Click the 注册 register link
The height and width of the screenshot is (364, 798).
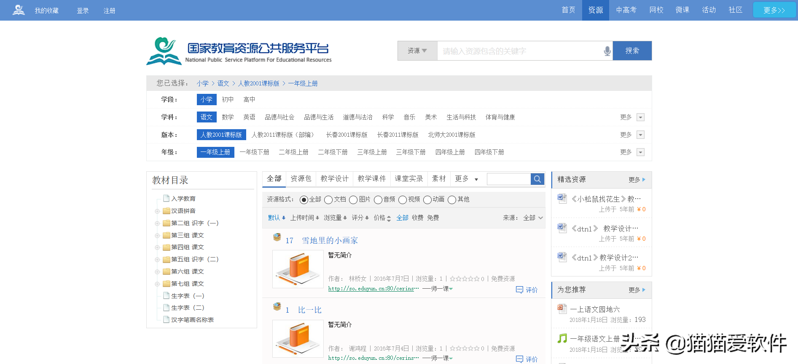click(x=110, y=11)
